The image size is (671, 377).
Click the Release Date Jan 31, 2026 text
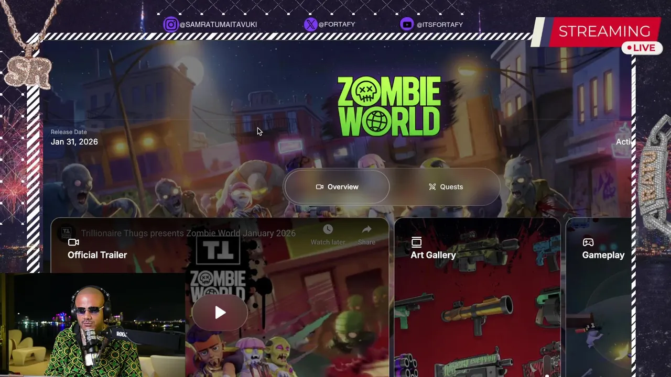[74, 138]
